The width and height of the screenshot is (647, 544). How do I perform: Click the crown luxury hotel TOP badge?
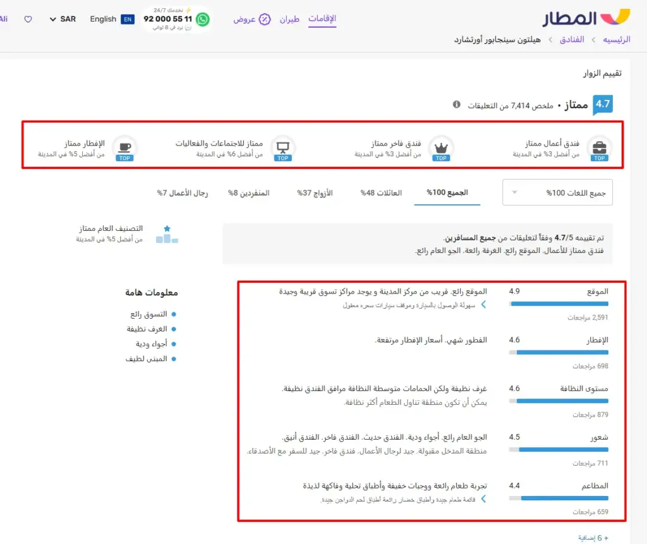(441, 148)
